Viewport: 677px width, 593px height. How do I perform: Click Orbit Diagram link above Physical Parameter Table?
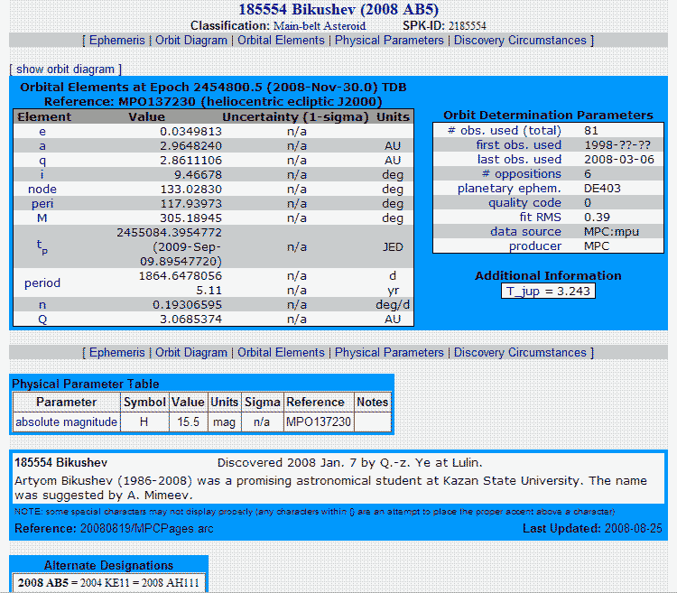[x=191, y=353]
